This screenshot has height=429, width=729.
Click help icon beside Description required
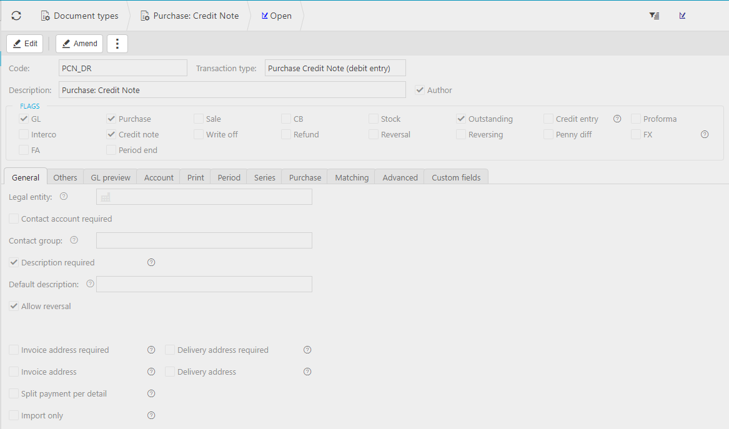point(151,262)
